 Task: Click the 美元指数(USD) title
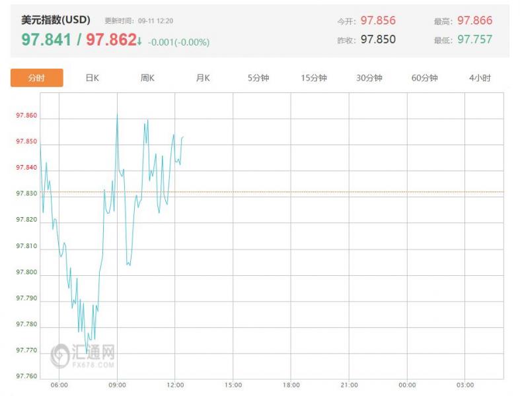[x=56, y=20]
